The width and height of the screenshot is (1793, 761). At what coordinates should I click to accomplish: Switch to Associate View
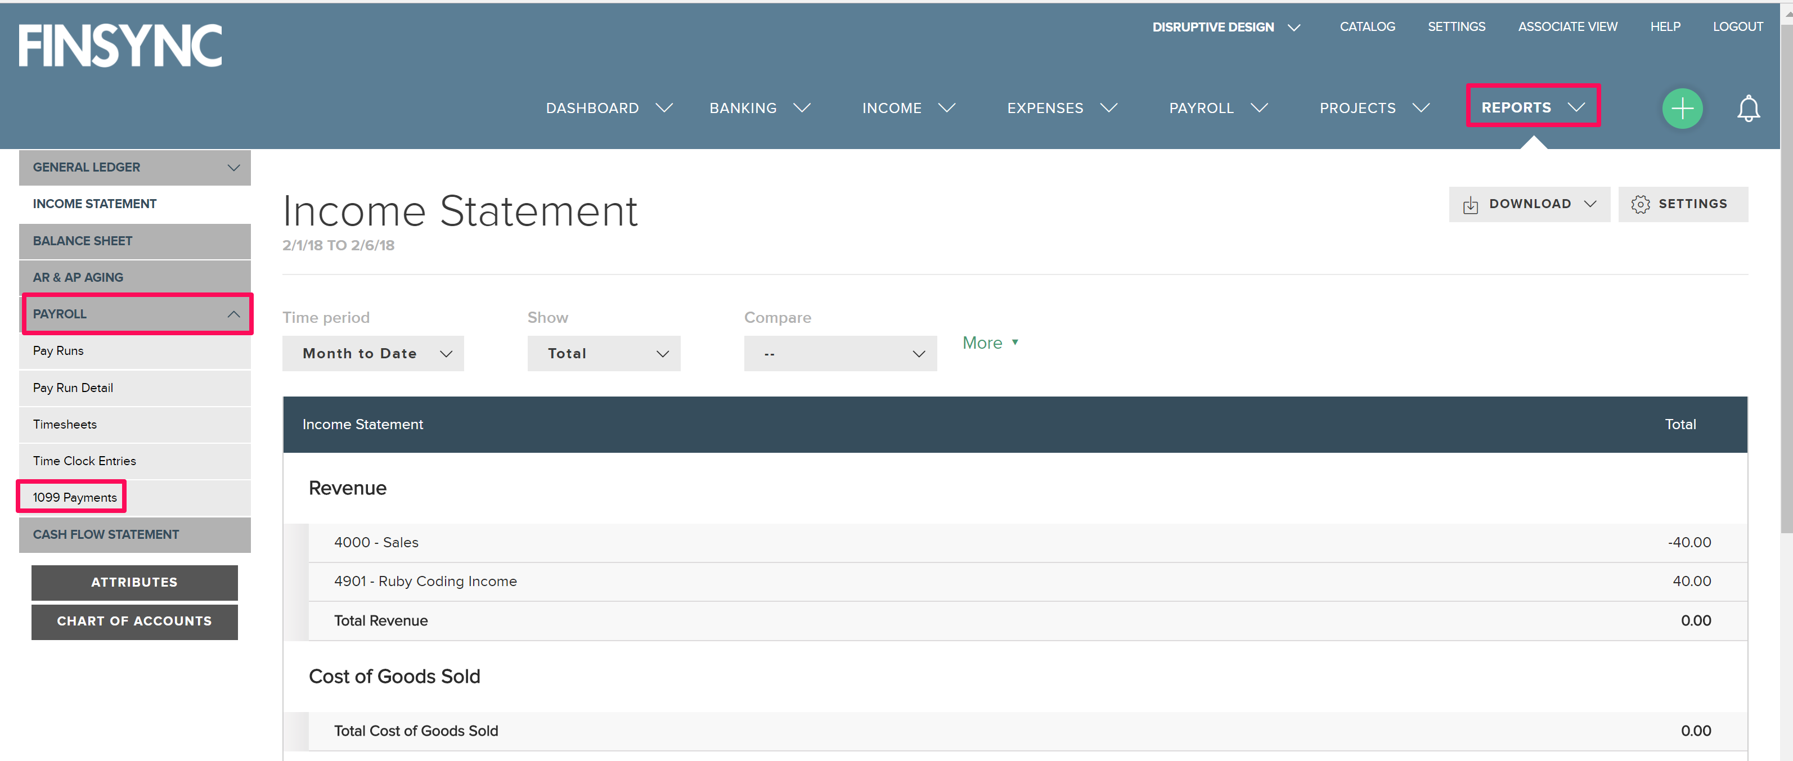[x=1567, y=26]
